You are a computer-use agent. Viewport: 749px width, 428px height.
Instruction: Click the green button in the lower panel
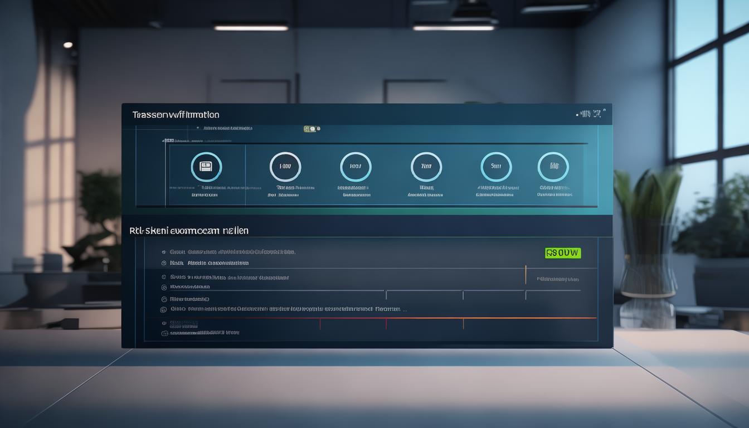point(562,253)
